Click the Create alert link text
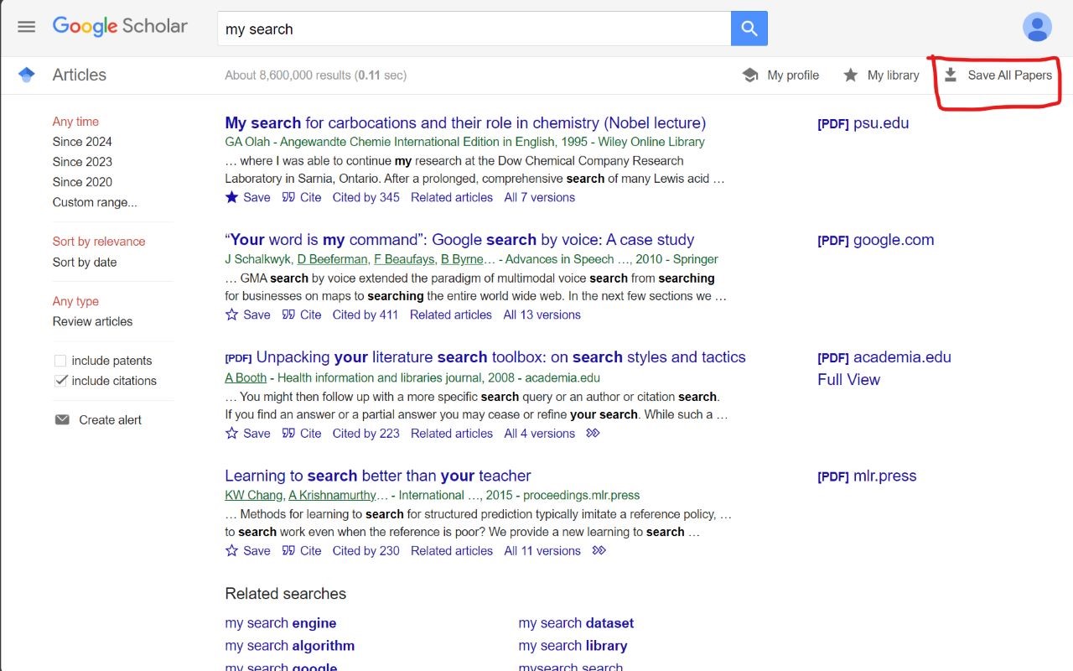This screenshot has width=1073, height=671. (x=111, y=419)
